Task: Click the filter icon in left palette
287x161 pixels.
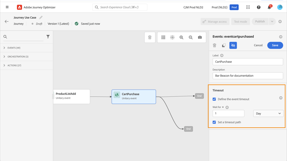Action: (x=48, y=37)
